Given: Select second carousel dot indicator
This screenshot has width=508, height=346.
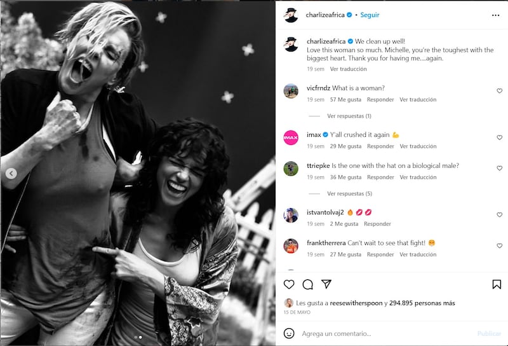Looking at the screenshot, I should click(x=140, y=337).
